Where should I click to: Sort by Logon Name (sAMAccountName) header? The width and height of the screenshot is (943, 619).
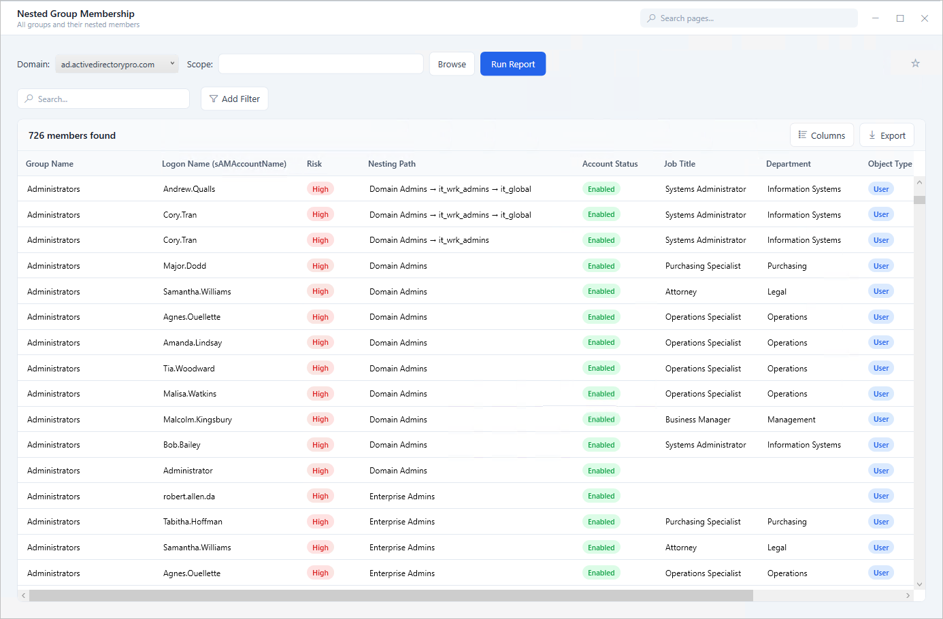click(x=224, y=164)
